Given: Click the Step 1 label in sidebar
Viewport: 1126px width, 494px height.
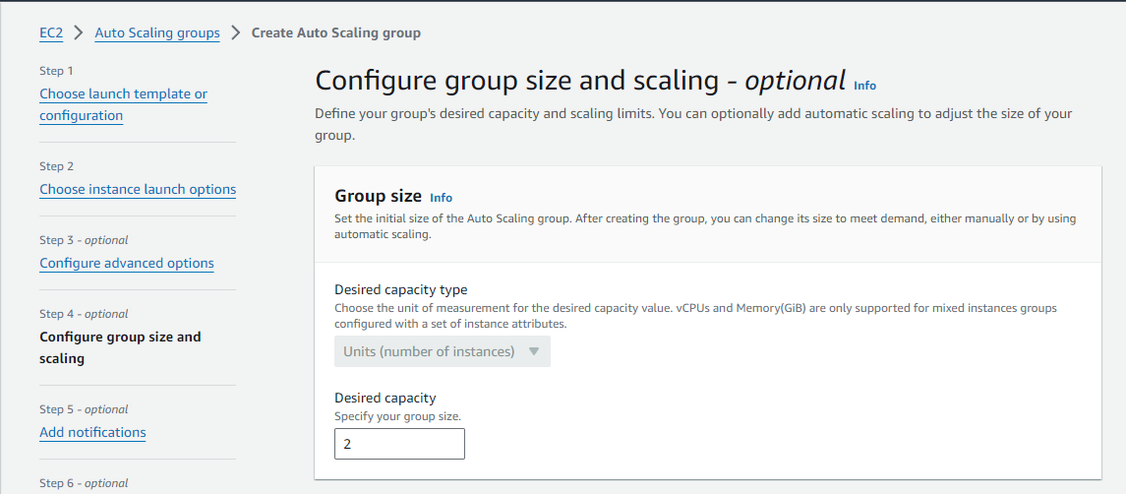Looking at the screenshot, I should 56,71.
